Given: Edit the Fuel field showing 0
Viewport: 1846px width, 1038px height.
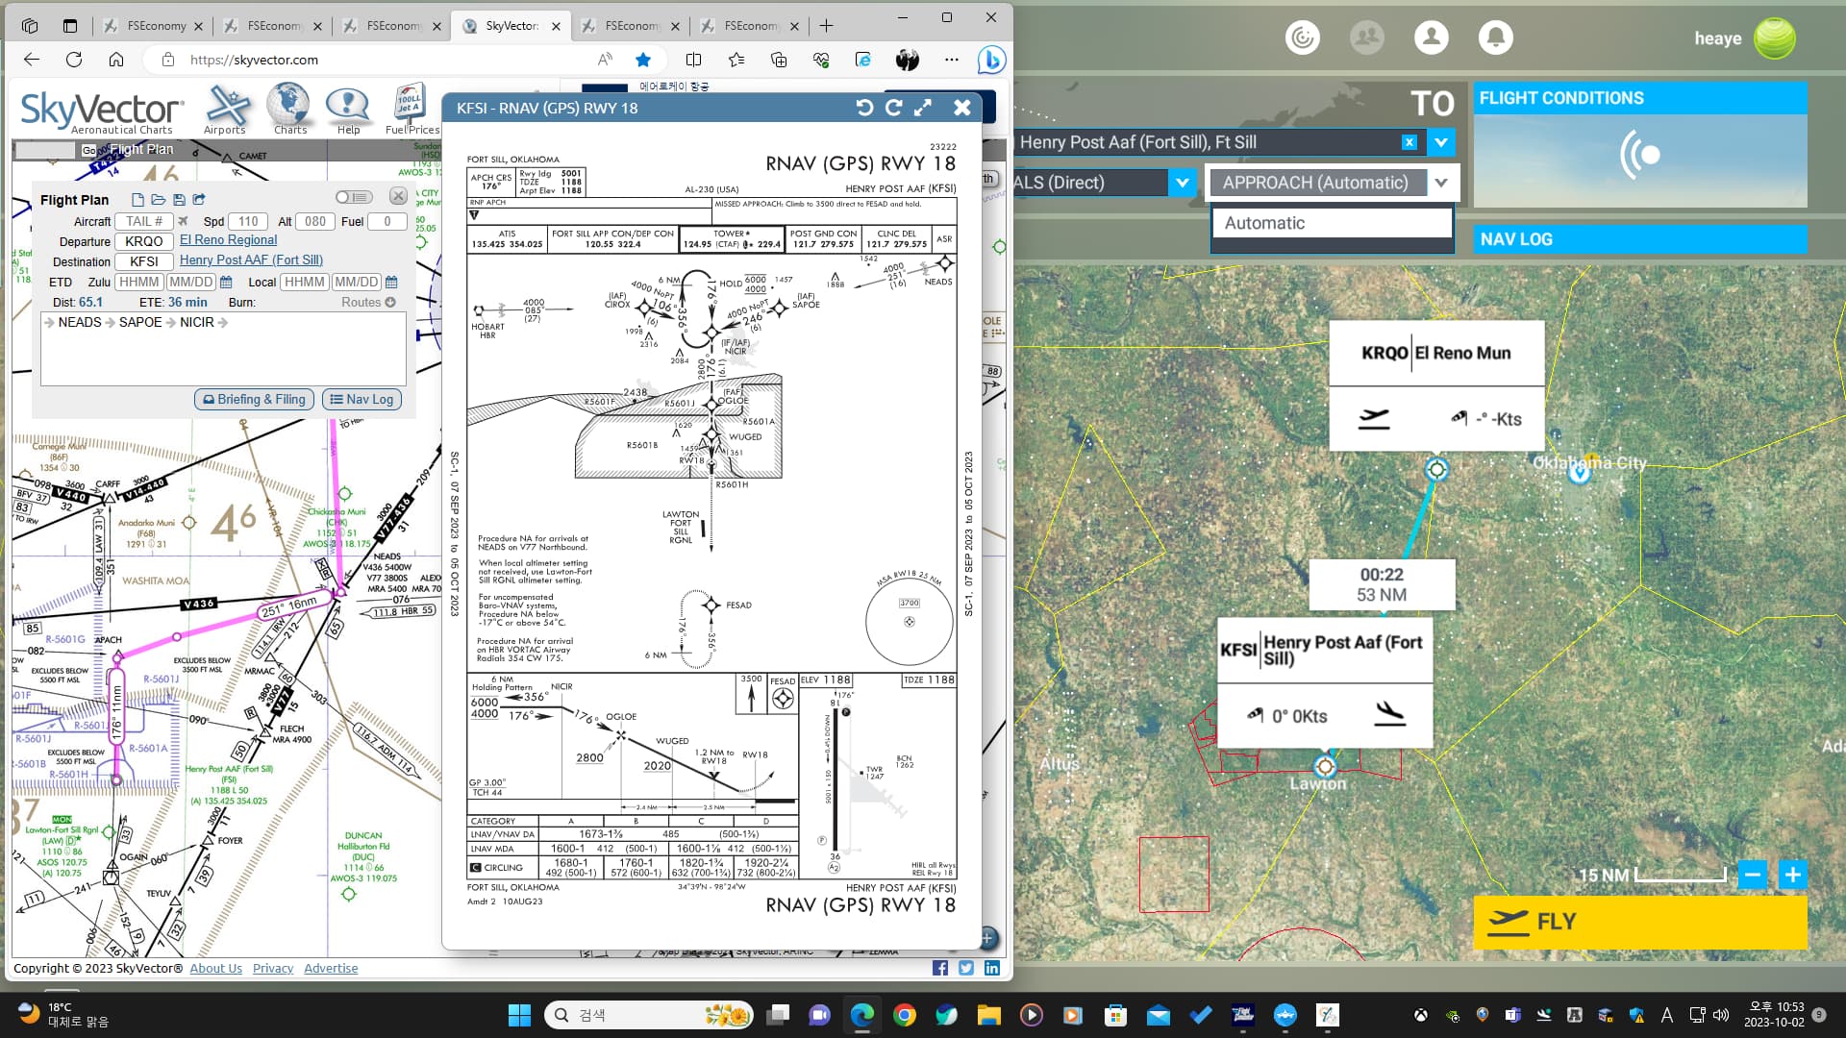Looking at the screenshot, I should tap(387, 221).
